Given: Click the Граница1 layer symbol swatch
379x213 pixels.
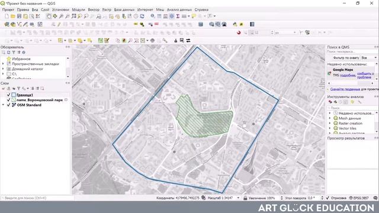Looking at the screenshot, I should (14, 95).
